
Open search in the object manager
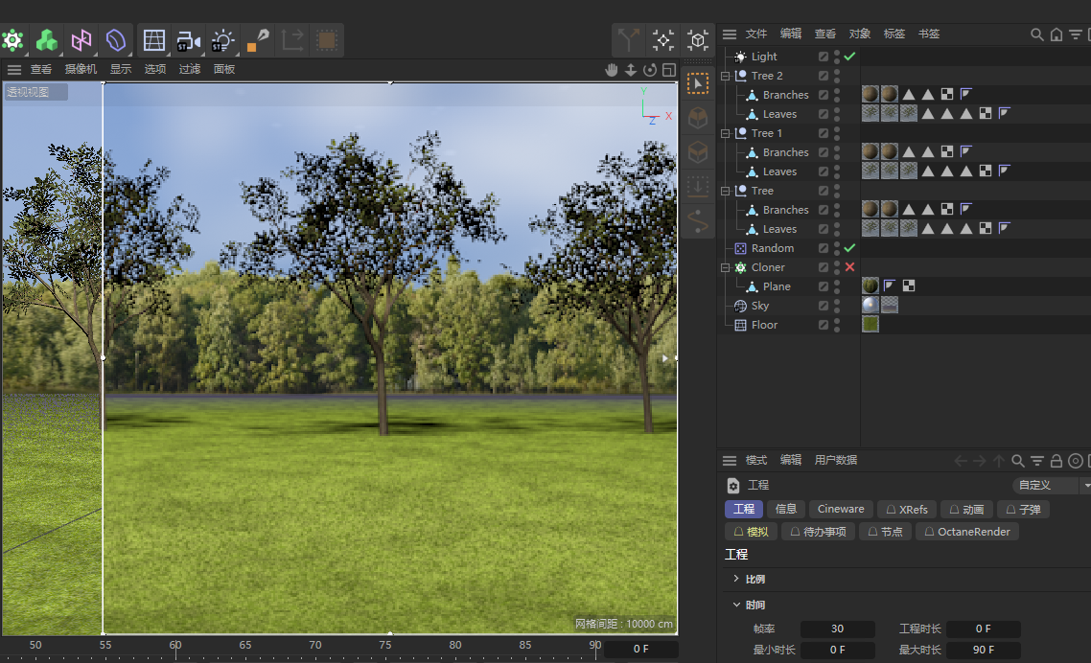[x=1036, y=34]
